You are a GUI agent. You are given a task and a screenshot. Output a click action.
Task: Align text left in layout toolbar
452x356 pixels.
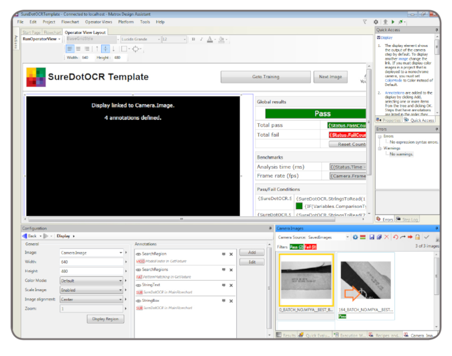click(69, 49)
